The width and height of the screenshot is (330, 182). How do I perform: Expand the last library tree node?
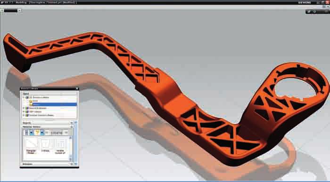click(24, 115)
